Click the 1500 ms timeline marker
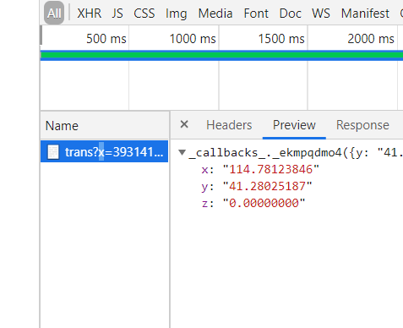403x328 pixels. coord(281,39)
